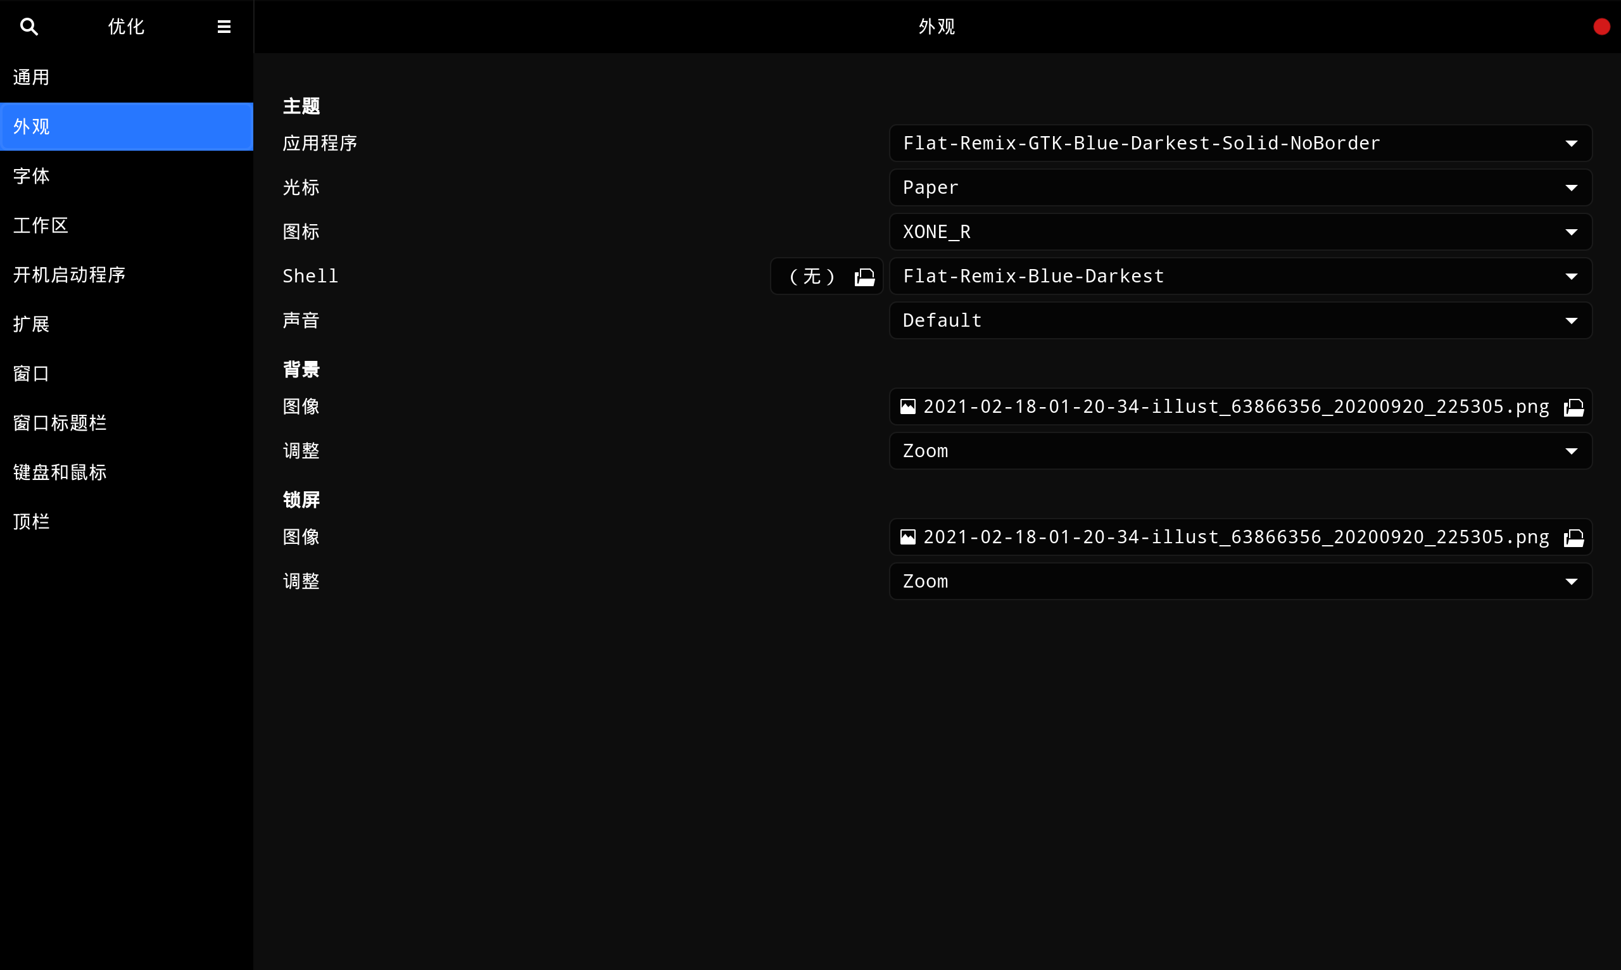1621x970 pixels.
Task: Open the icons dropdown showing XONE_R
Action: pyautogui.click(x=1240, y=232)
